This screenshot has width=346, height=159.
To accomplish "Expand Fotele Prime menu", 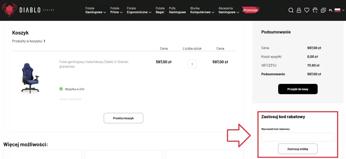I will coord(117,10).
